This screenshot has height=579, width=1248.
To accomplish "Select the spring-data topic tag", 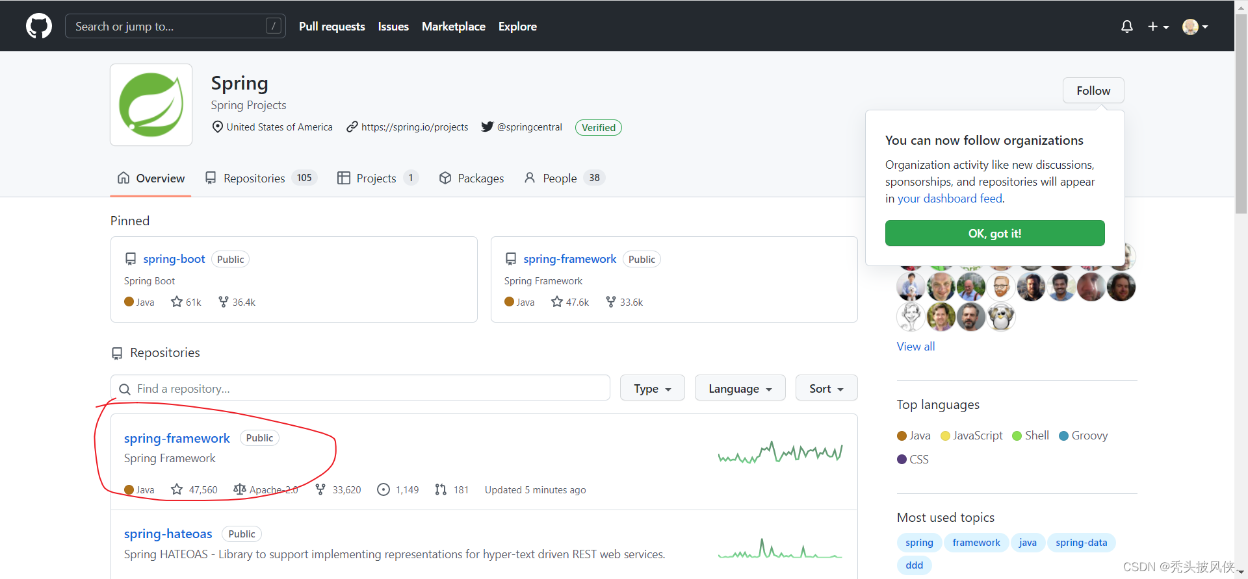I will (x=1081, y=543).
